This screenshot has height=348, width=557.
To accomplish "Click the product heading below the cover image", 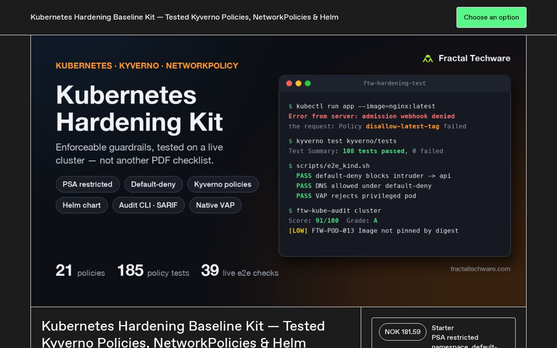I will click(183, 334).
